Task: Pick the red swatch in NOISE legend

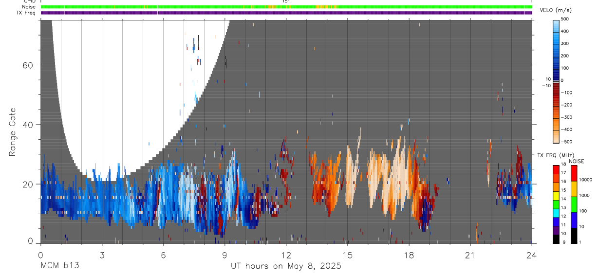Action: pos(574,173)
